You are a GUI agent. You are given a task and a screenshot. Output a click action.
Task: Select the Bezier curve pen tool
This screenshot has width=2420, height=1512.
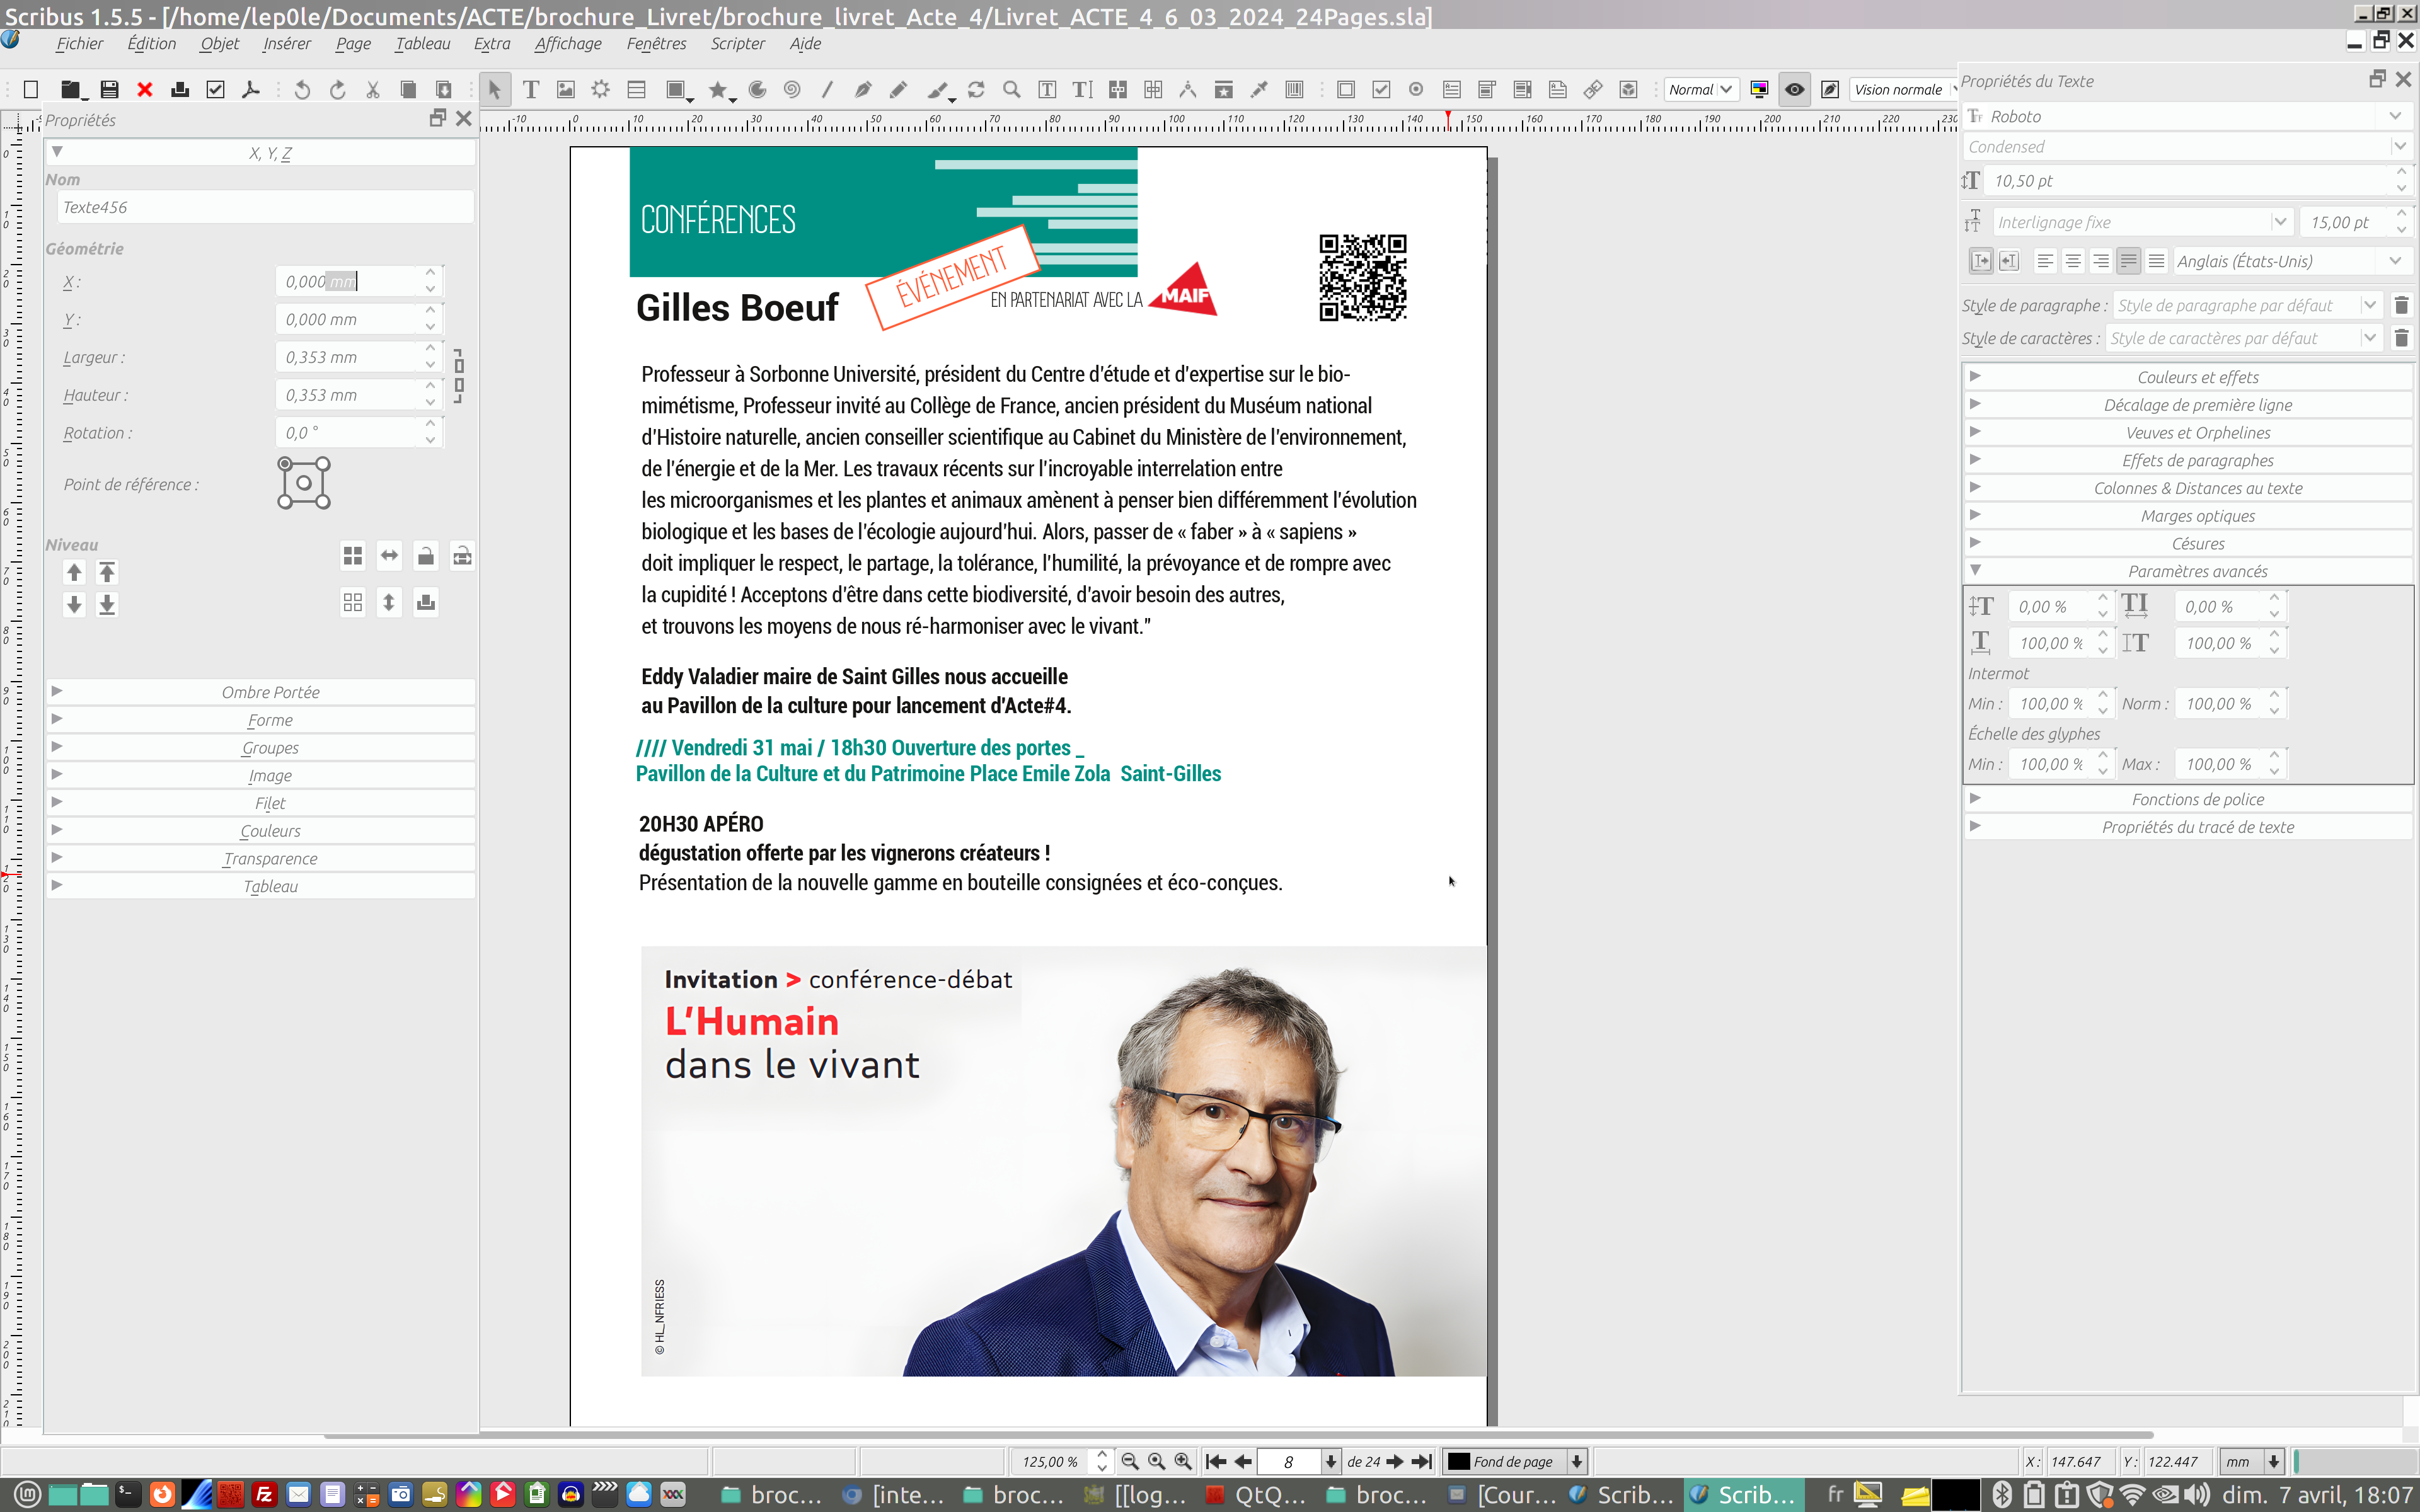point(862,90)
